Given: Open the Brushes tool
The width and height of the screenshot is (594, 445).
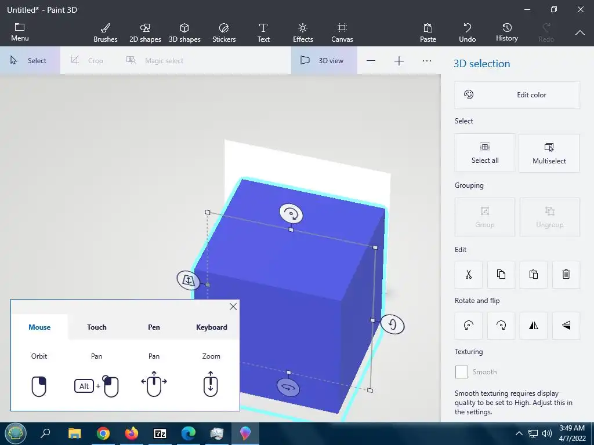Looking at the screenshot, I should tap(106, 32).
